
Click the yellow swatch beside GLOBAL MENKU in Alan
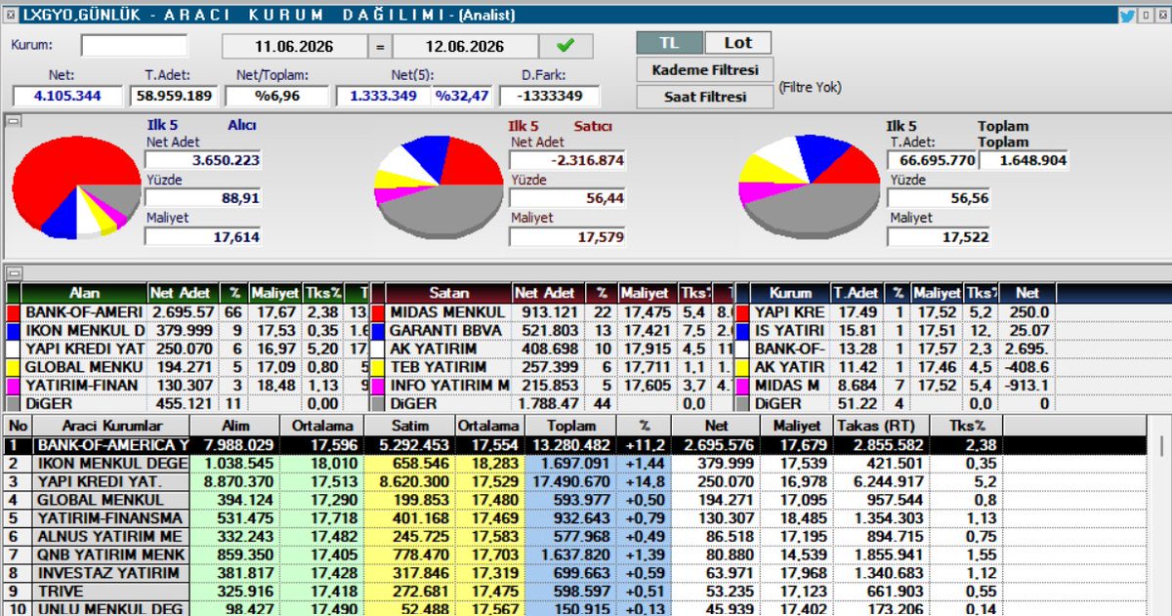tap(14, 366)
